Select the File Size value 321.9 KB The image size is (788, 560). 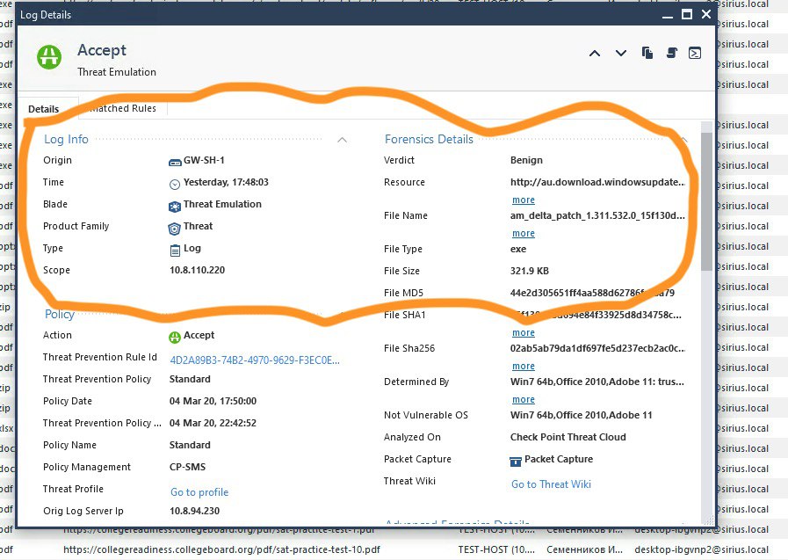click(529, 271)
